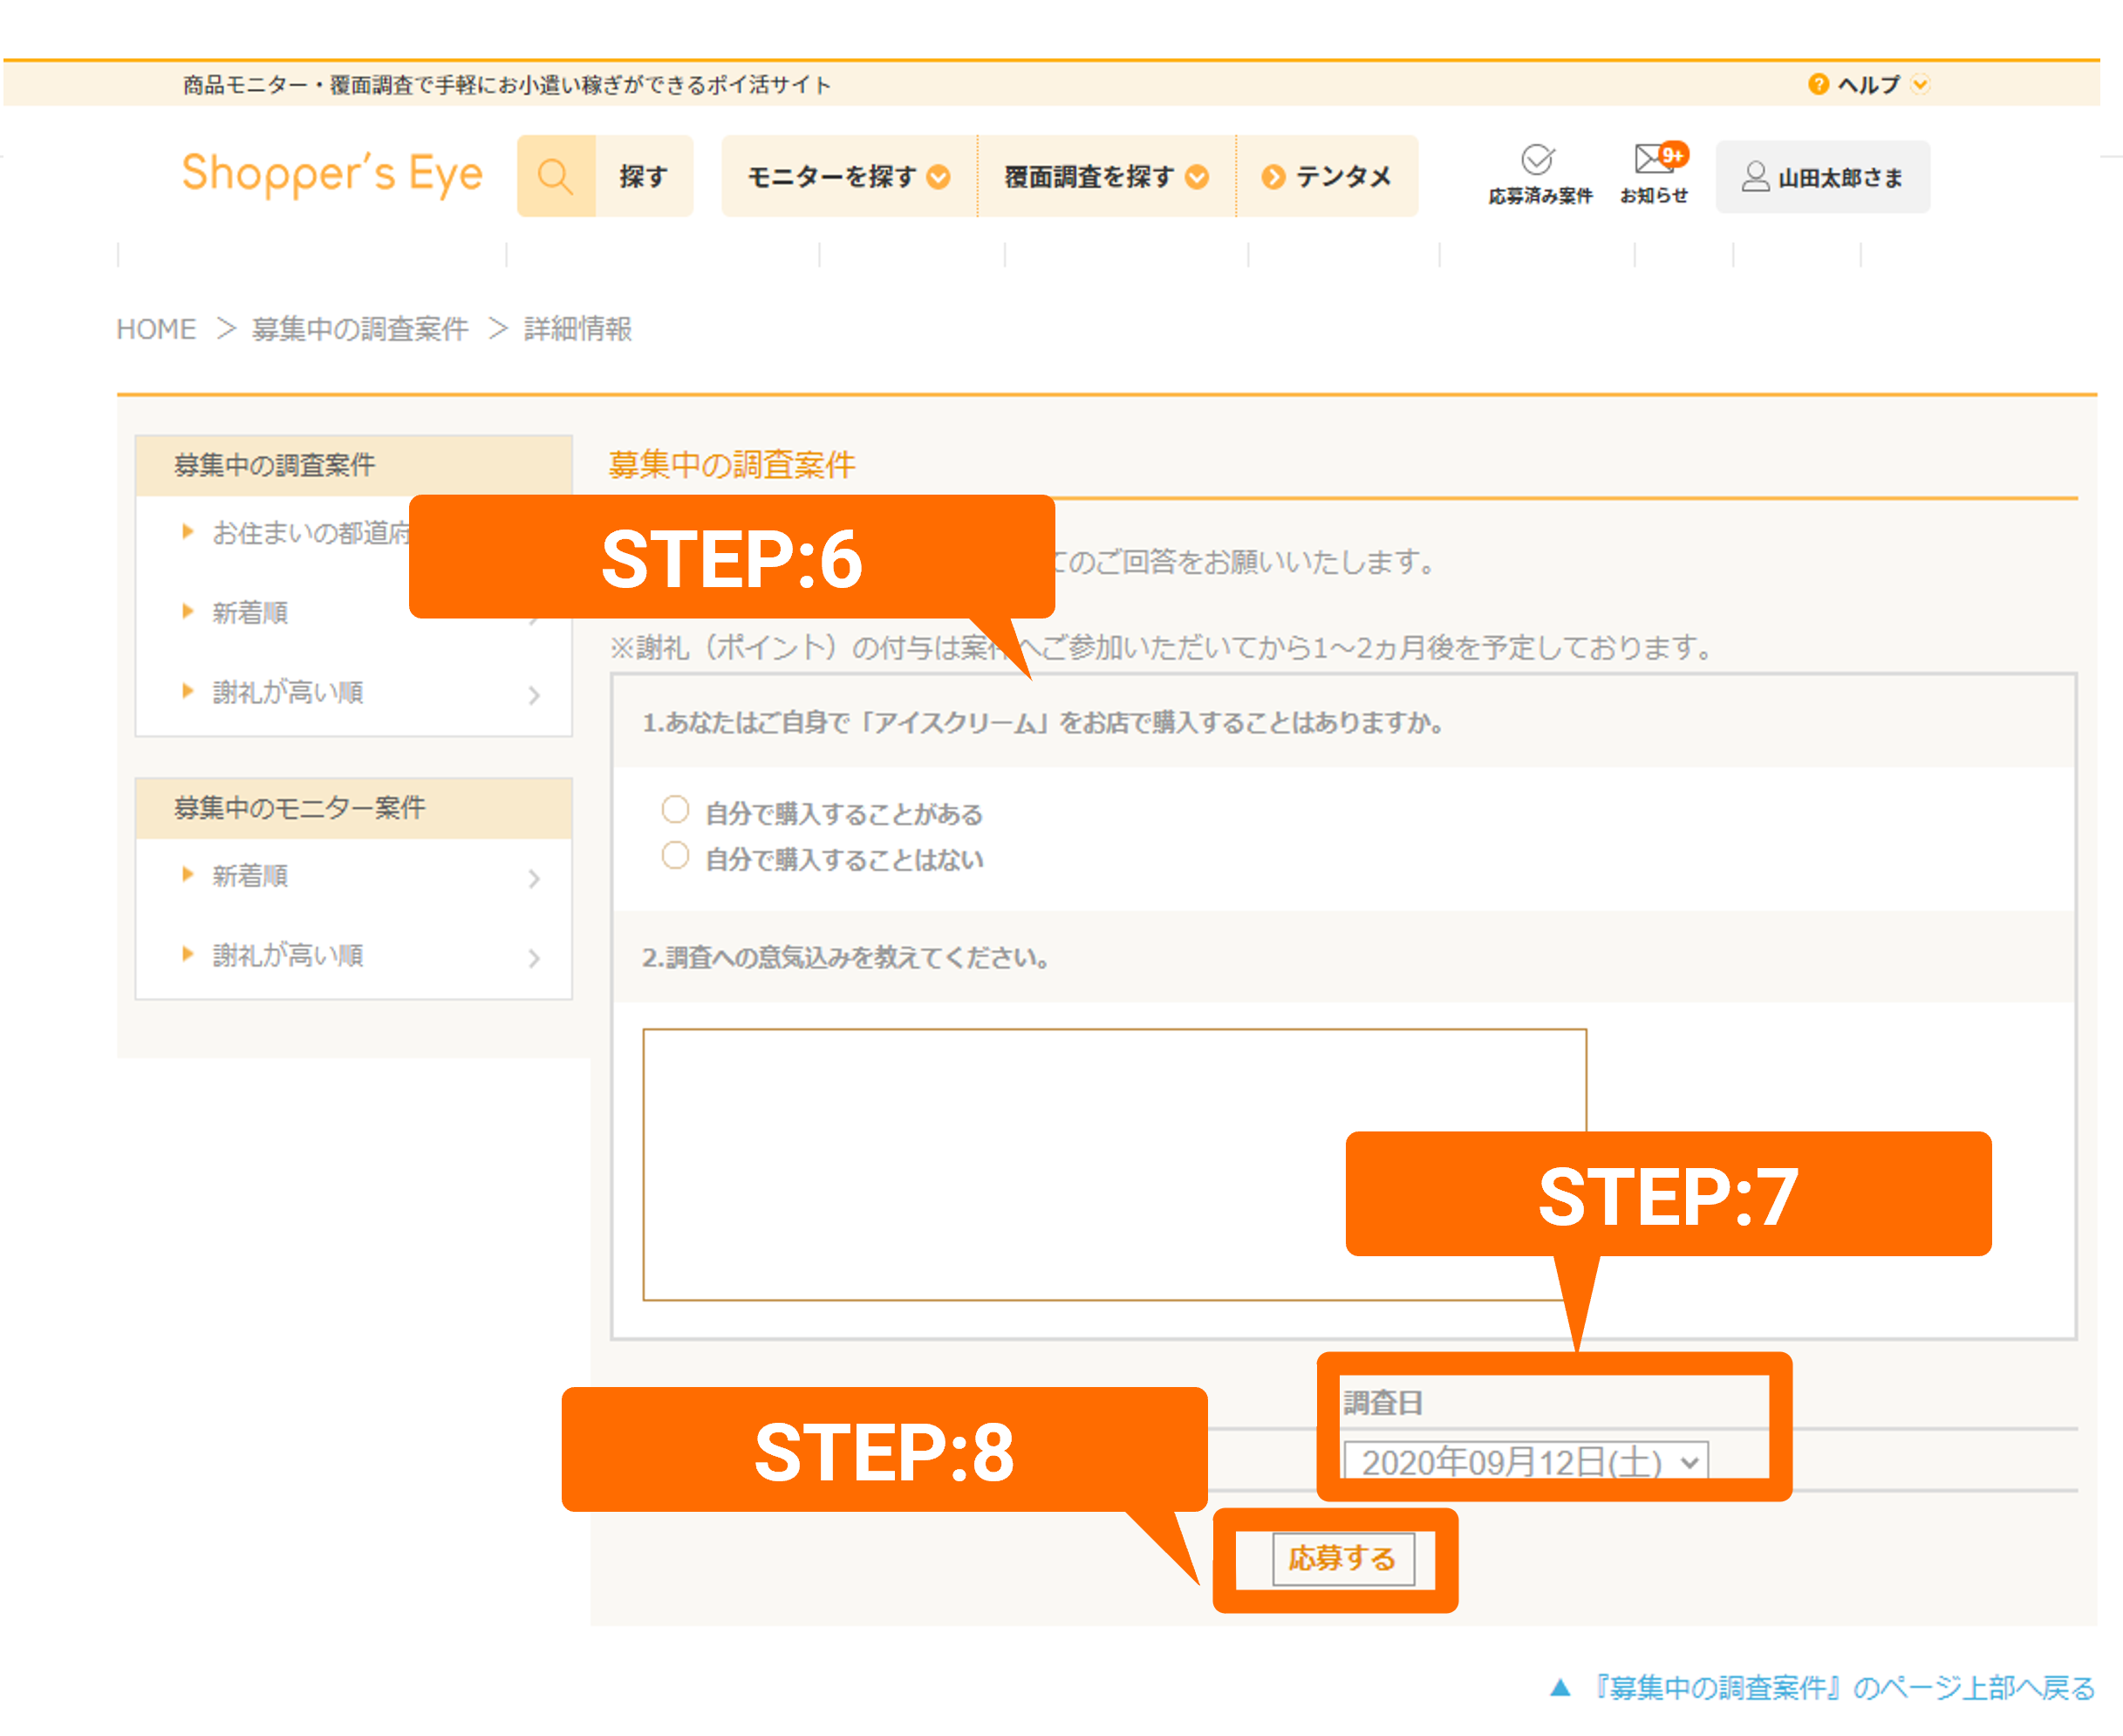Screen dimensions: 2123x1736
Task: Open applied cases checkmark icon
Action: click(1537, 159)
